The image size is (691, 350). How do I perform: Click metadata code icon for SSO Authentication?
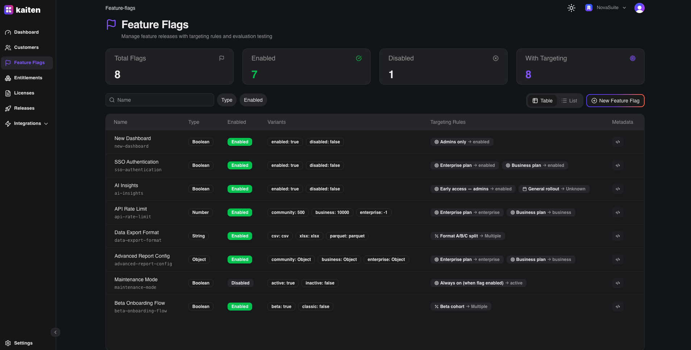tap(617, 165)
